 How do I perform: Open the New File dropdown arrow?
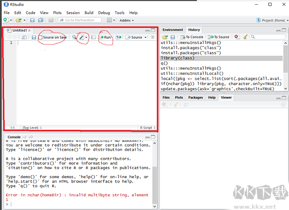[x=11, y=20]
